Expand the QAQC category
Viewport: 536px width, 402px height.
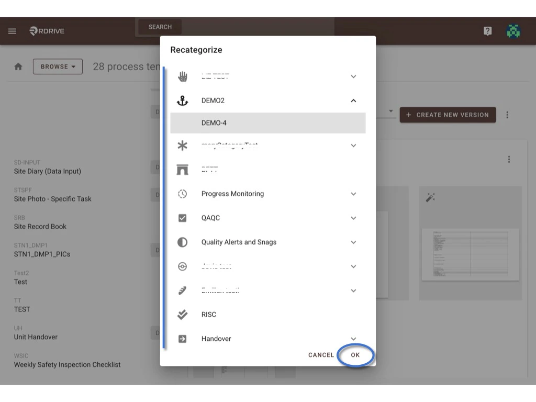click(x=353, y=218)
